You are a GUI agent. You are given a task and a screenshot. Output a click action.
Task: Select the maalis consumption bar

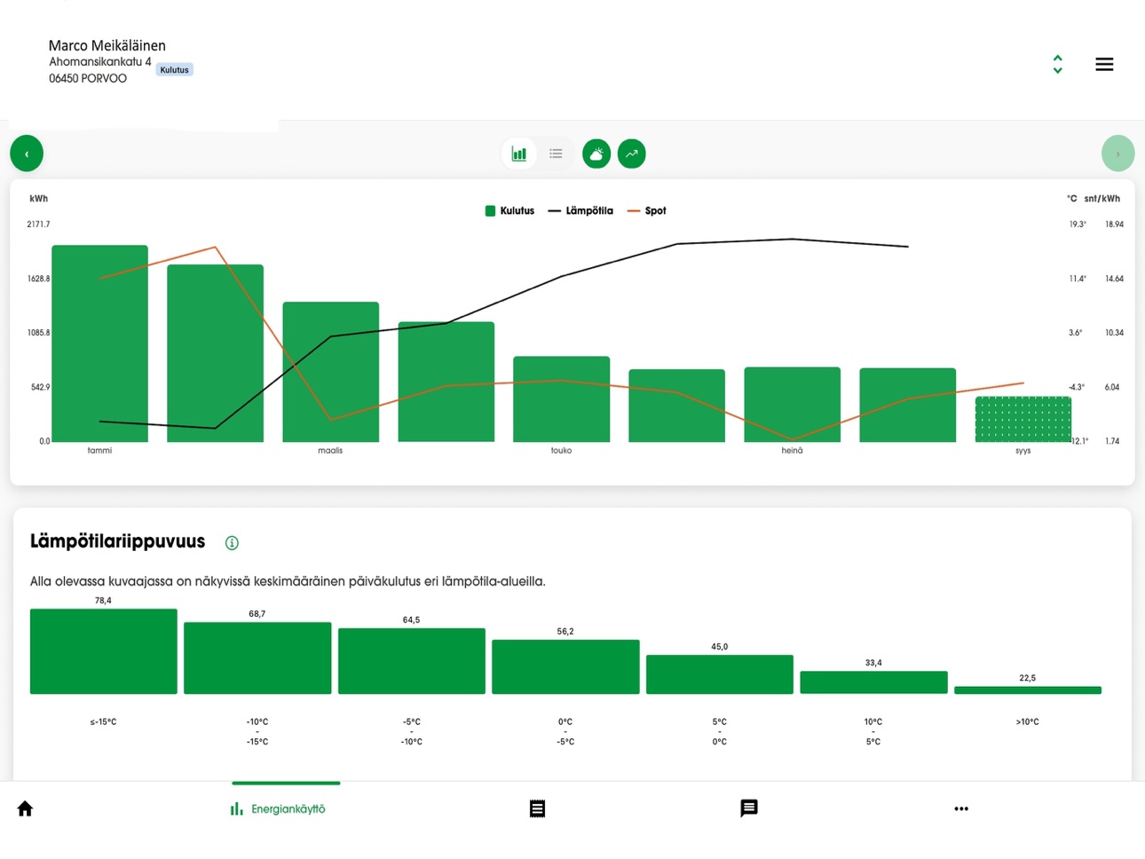coord(330,372)
